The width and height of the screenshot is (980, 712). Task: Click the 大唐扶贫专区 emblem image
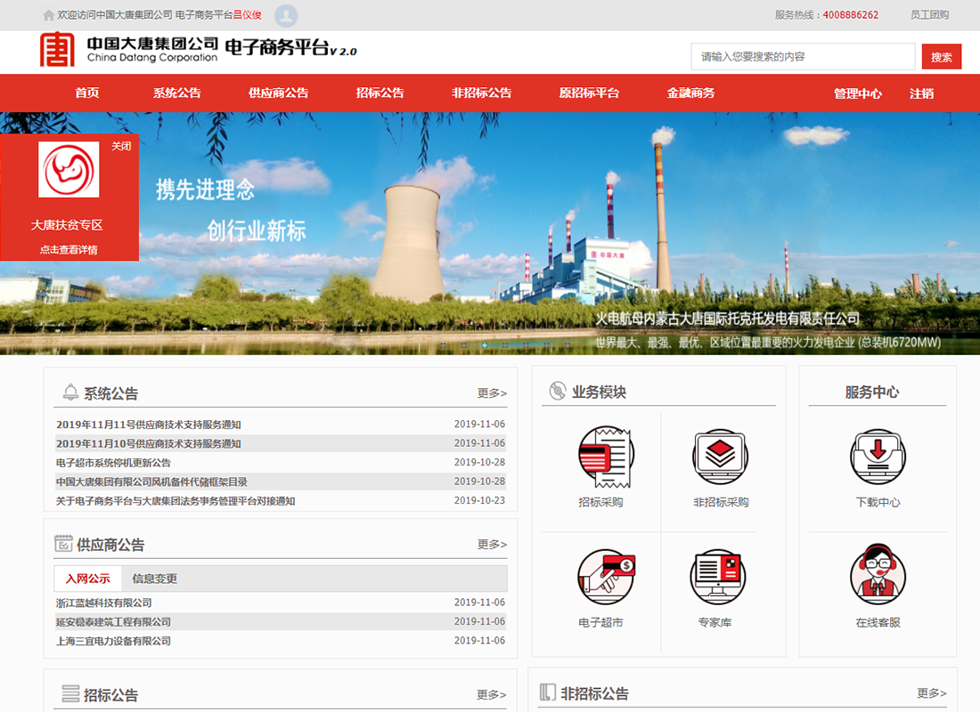click(x=69, y=169)
